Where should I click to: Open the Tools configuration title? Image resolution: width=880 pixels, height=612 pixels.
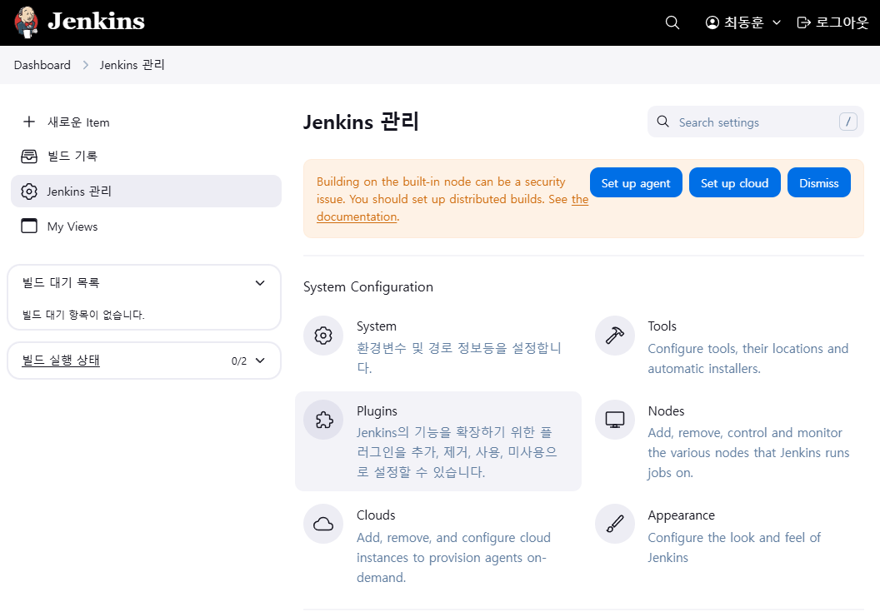tap(662, 326)
